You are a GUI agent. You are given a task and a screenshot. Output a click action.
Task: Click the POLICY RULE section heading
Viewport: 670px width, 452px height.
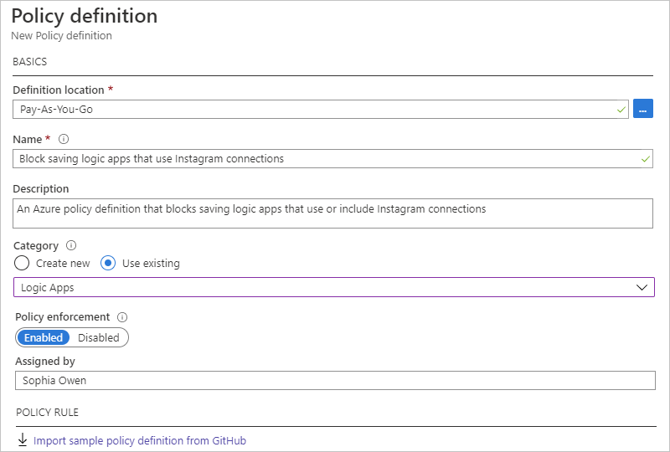tap(46, 413)
